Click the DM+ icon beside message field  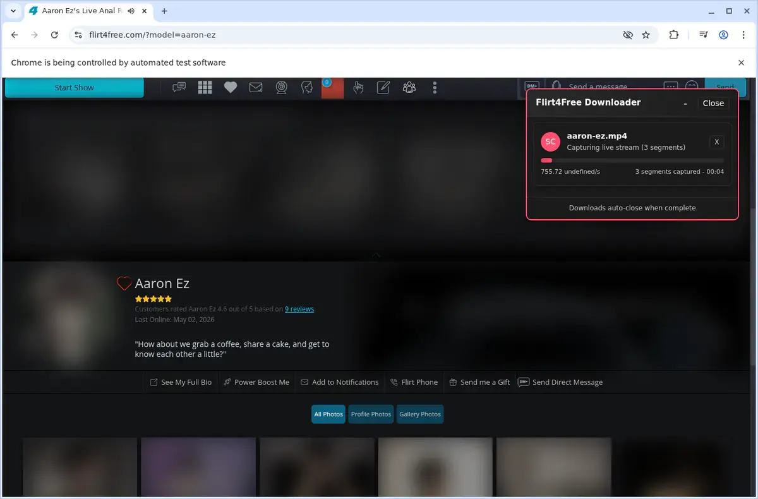click(532, 86)
